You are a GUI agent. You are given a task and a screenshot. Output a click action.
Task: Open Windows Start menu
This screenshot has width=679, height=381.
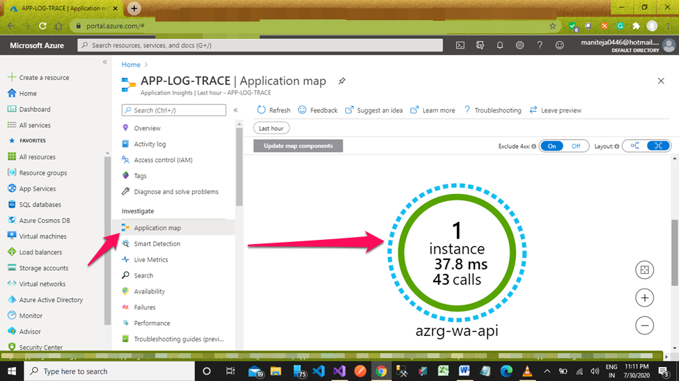pos(12,371)
